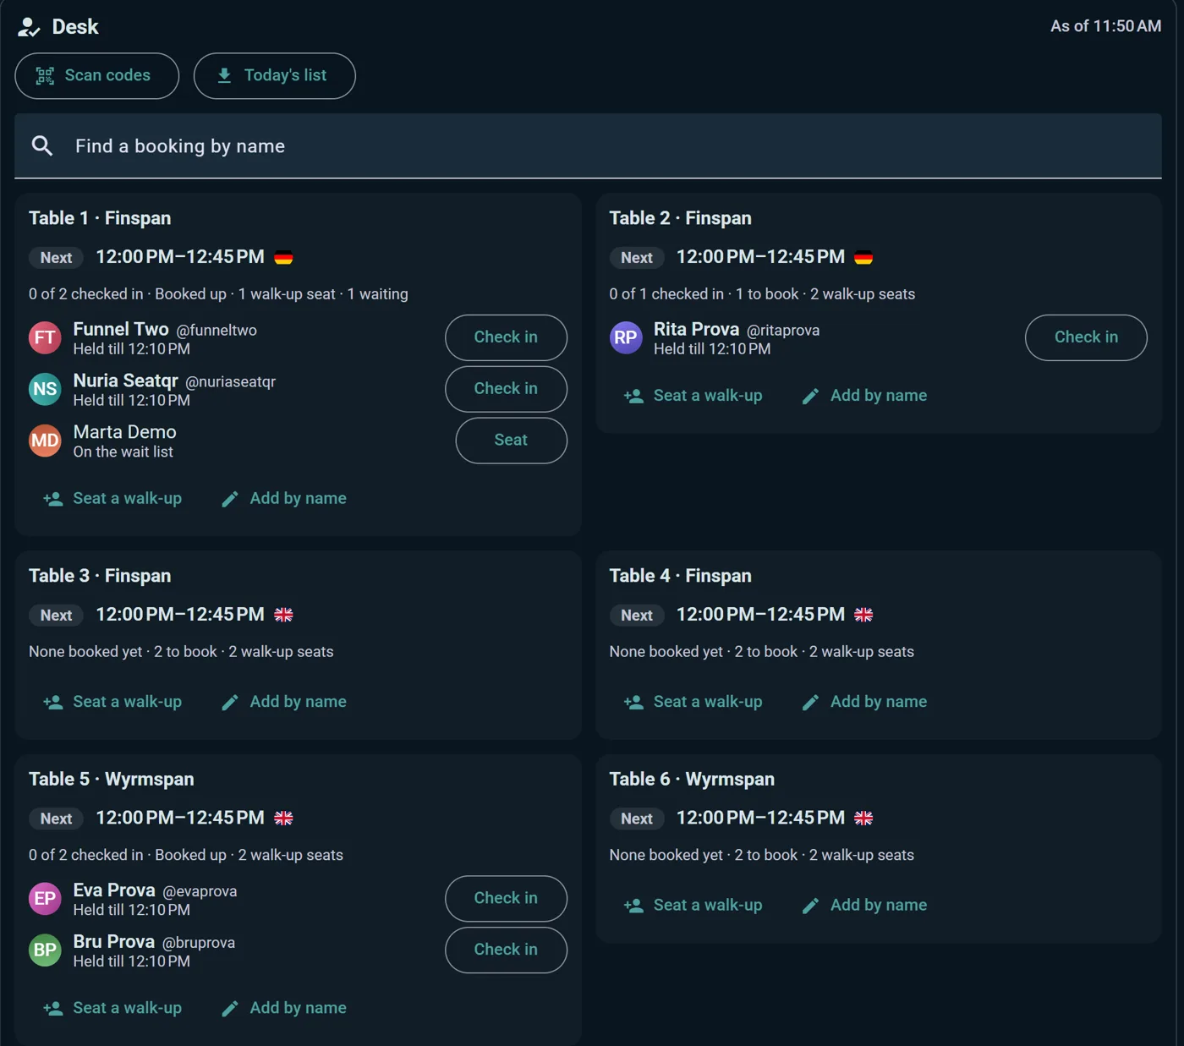Click the RP avatar for Rita Prova
The width and height of the screenshot is (1184, 1046).
[x=626, y=338]
